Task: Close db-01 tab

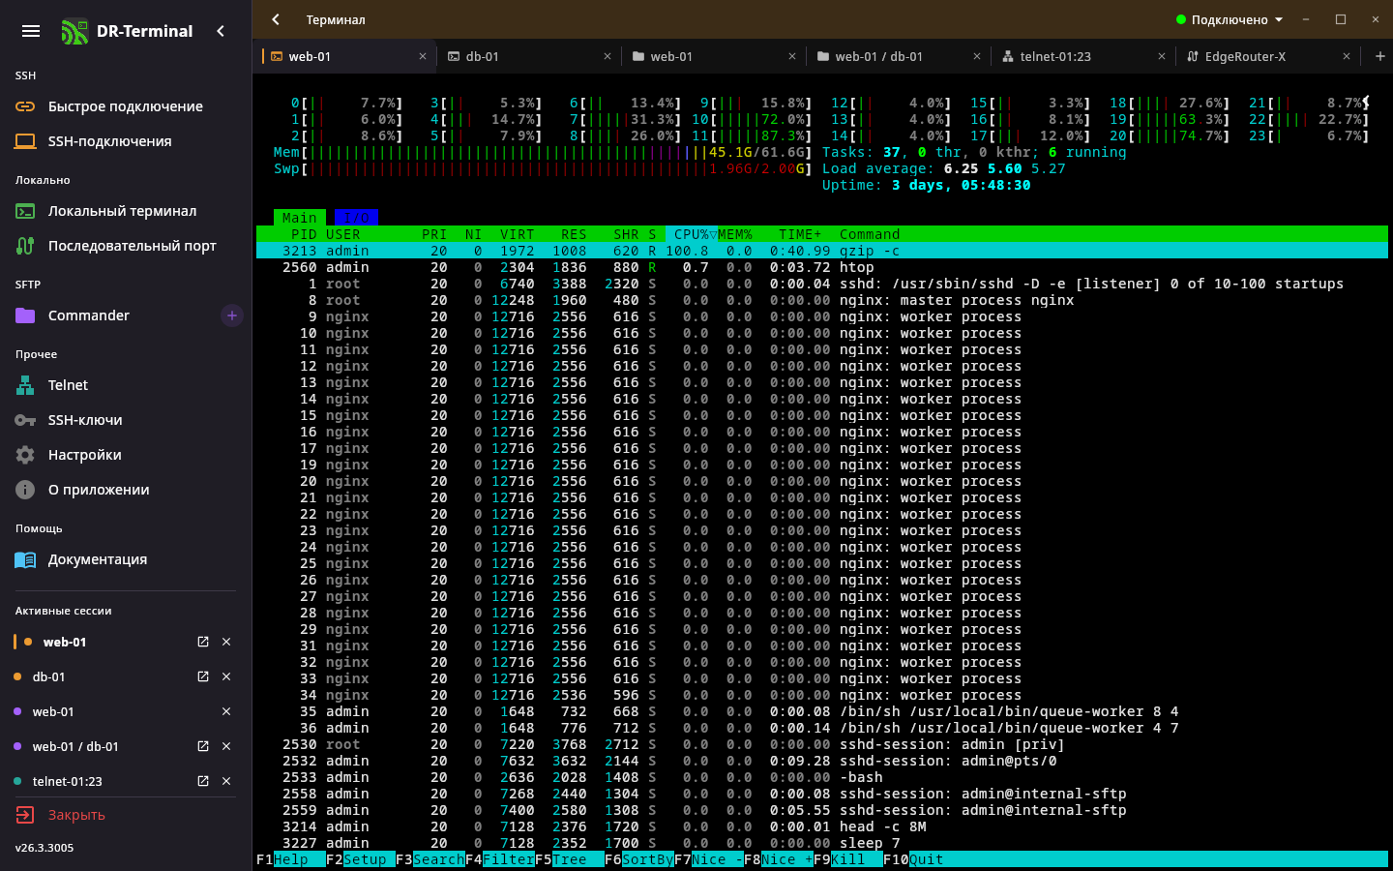Action: [x=608, y=56]
